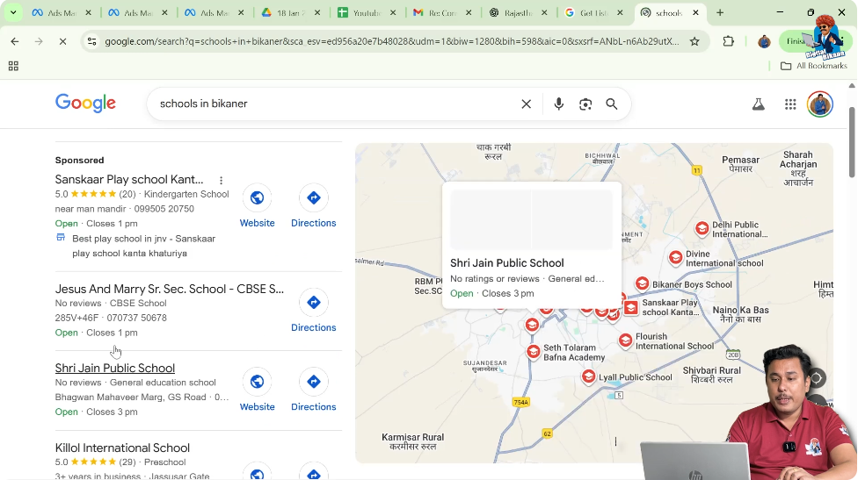Submit search with magnifier icon
Viewport: 858px width, 480px height.
(x=612, y=104)
